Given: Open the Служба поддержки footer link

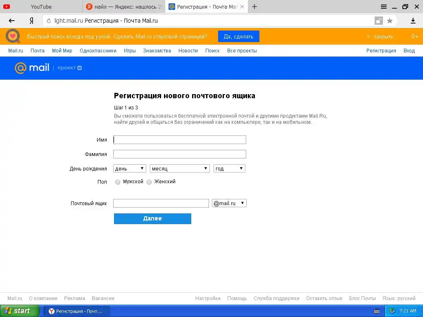Looking at the screenshot, I should pos(276,298).
